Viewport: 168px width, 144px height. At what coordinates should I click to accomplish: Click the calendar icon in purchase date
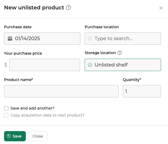point(10,38)
